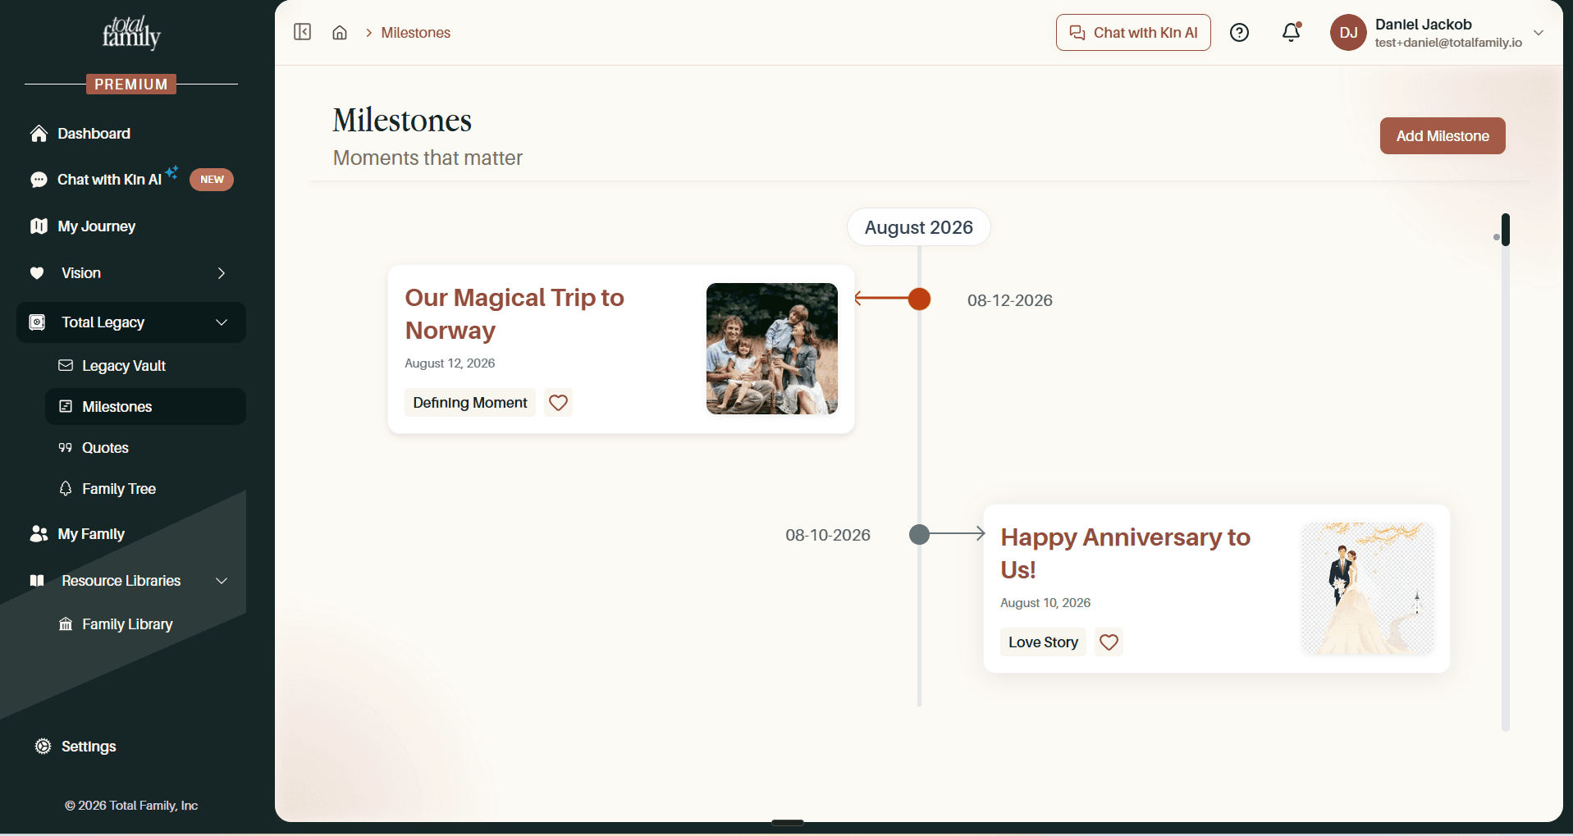Viewport: 1573px width, 836px height.
Task: Open Happy Anniversary to Us! title
Action: tap(1125, 553)
